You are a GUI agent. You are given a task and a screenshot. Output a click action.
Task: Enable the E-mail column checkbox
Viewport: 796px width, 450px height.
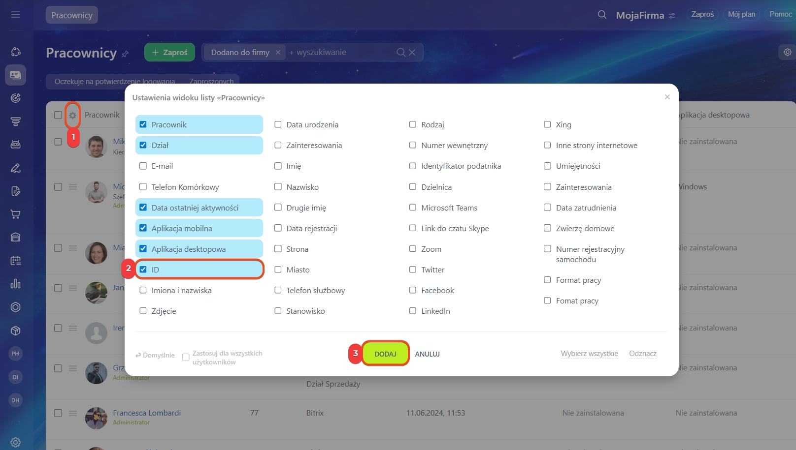(x=143, y=166)
